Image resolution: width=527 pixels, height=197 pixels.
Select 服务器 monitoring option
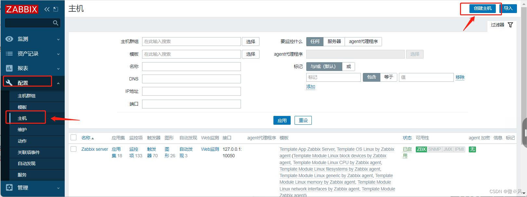click(x=334, y=41)
